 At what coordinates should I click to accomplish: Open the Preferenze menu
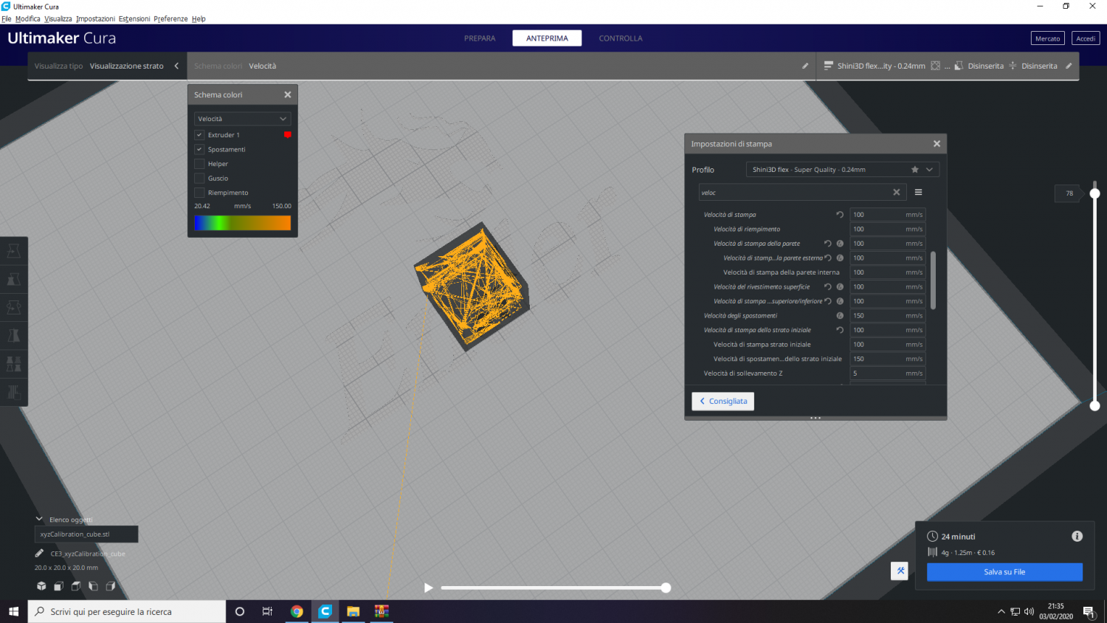[x=170, y=18]
